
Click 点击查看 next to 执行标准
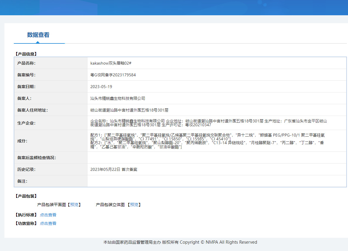point(48,215)
